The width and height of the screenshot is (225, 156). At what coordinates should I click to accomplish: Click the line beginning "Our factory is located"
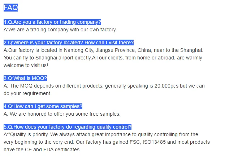pos(103,50)
